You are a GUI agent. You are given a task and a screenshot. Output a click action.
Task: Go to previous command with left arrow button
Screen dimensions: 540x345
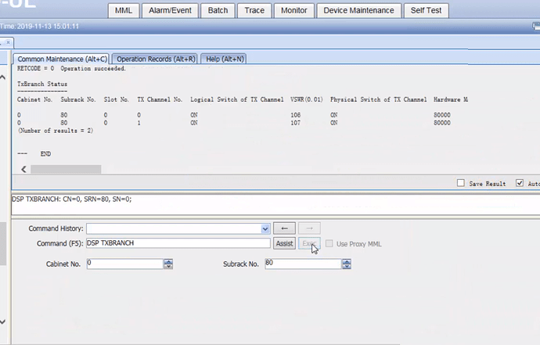pos(284,228)
